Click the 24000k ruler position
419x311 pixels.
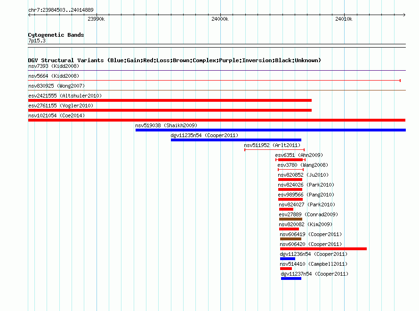(220, 19)
